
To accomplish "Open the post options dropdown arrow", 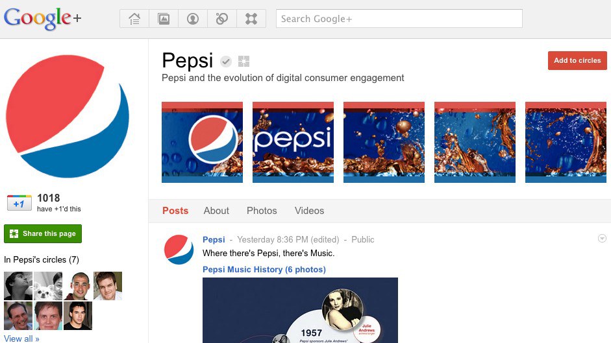I will click(x=602, y=238).
